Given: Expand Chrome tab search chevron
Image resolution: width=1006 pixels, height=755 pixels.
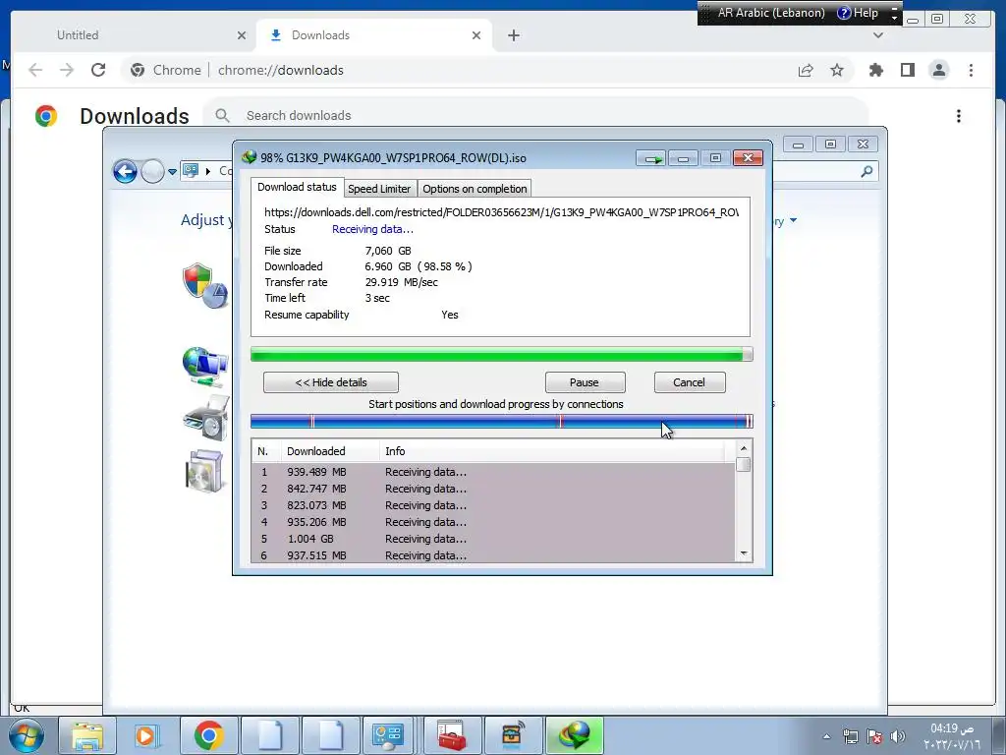Looking at the screenshot, I should click(x=878, y=35).
